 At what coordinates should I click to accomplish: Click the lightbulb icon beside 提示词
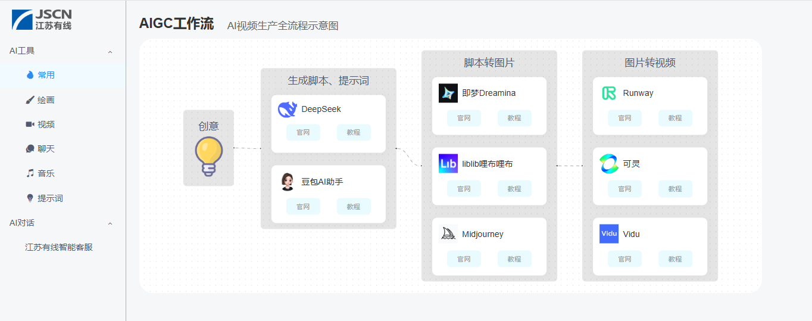pos(30,198)
